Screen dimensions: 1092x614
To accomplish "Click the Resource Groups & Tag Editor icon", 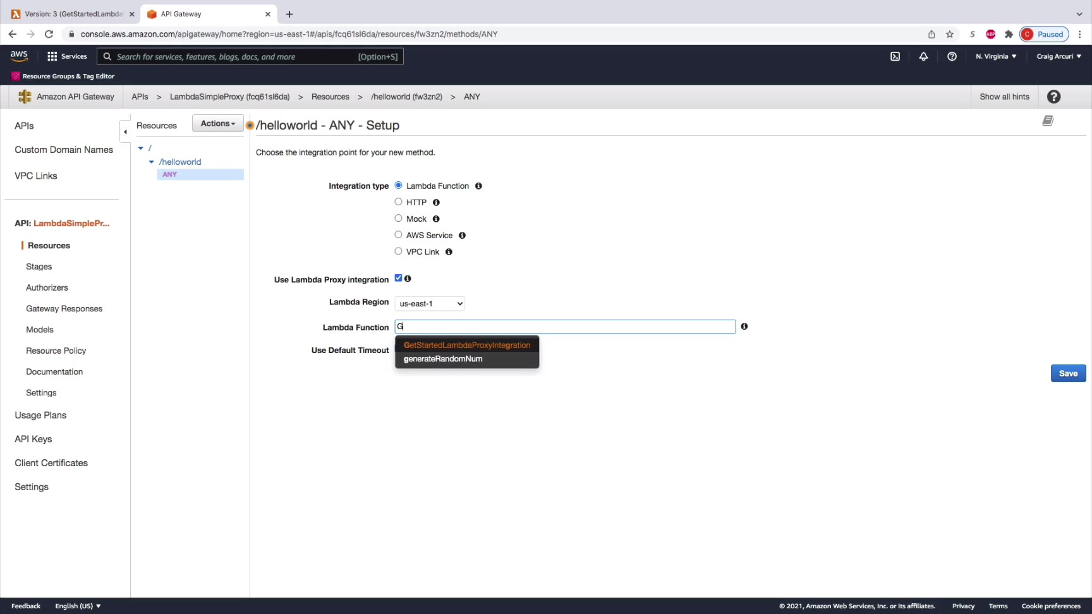I will 15,76.
